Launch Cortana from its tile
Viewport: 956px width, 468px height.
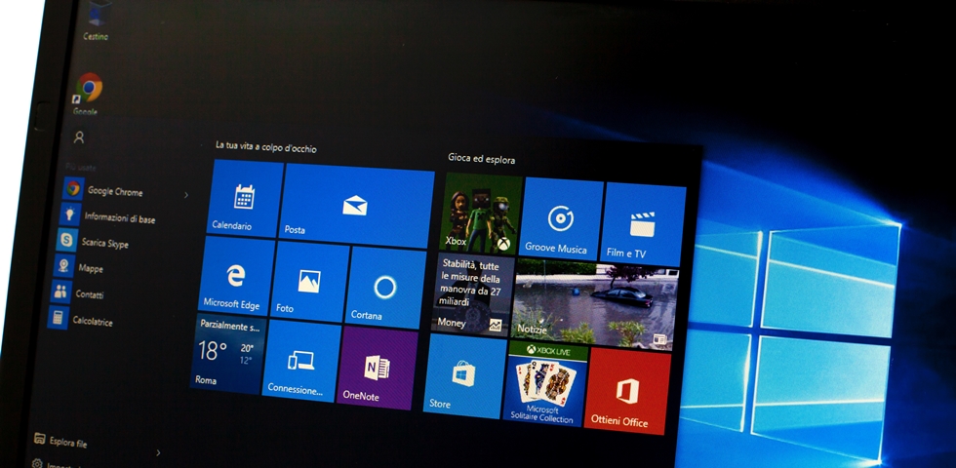click(x=384, y=289)
